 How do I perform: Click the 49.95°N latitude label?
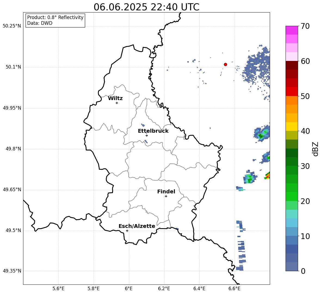(x=12, y=108)
